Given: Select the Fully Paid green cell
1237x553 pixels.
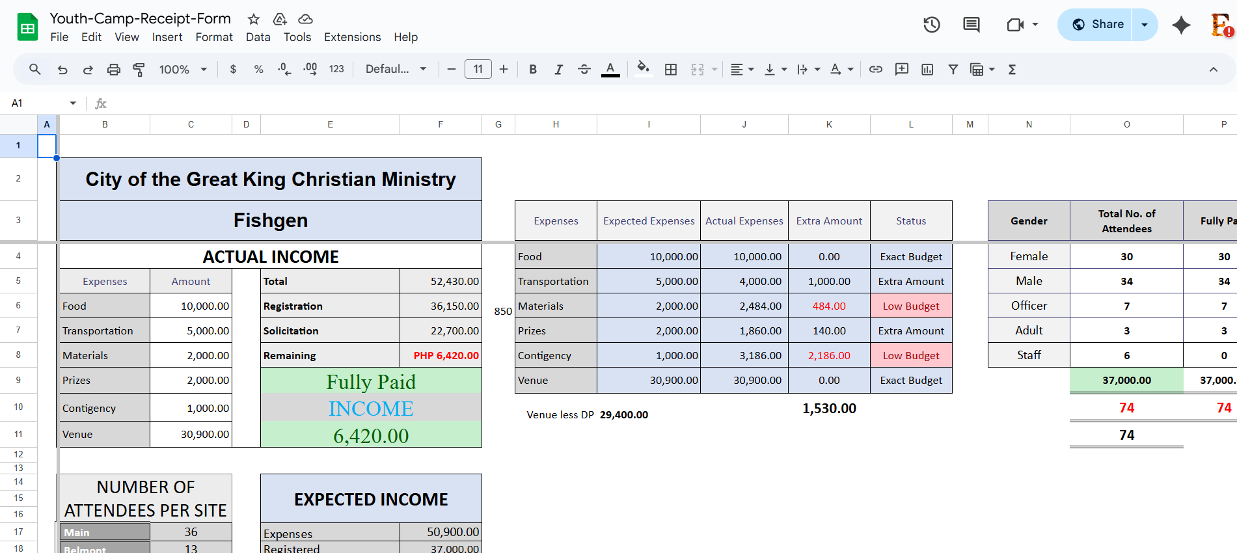Looking at the screenshot, I should (371, 381).
